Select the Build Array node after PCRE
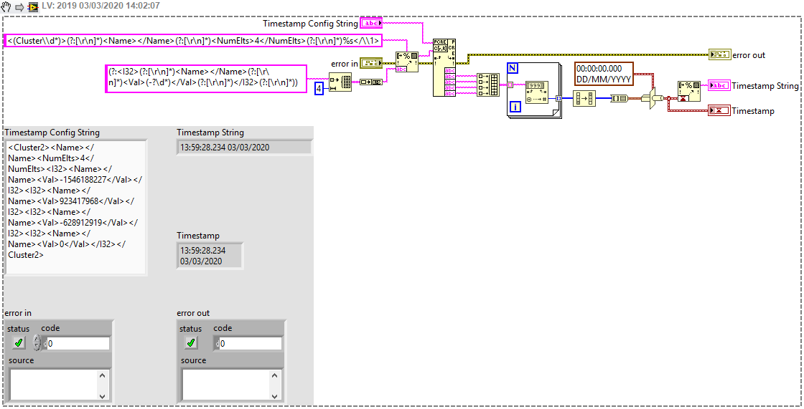The width and height of the screenshot is (804, 409). (487, 85)
